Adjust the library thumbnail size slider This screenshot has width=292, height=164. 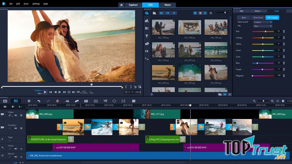pos(223,13)
